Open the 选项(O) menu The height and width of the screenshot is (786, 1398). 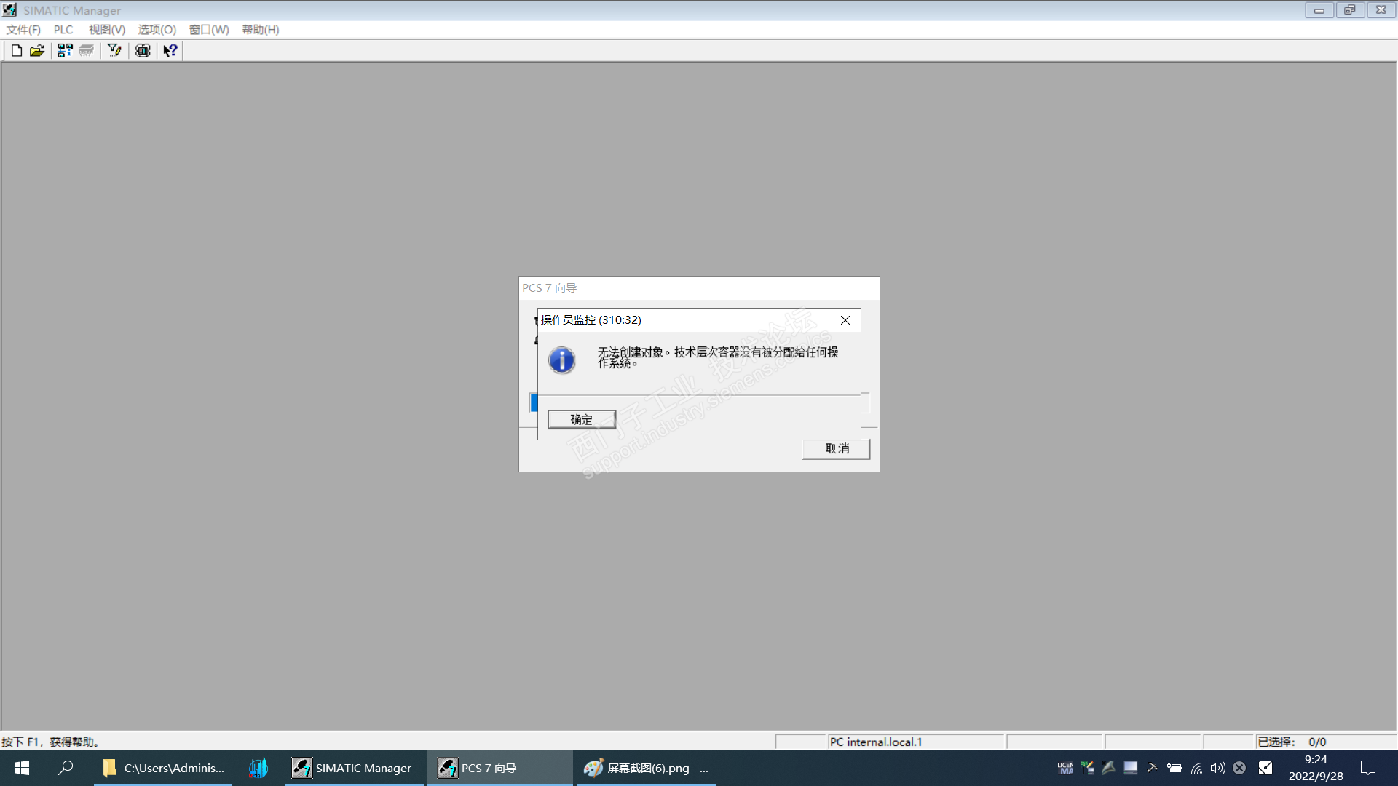click(157, 30)
